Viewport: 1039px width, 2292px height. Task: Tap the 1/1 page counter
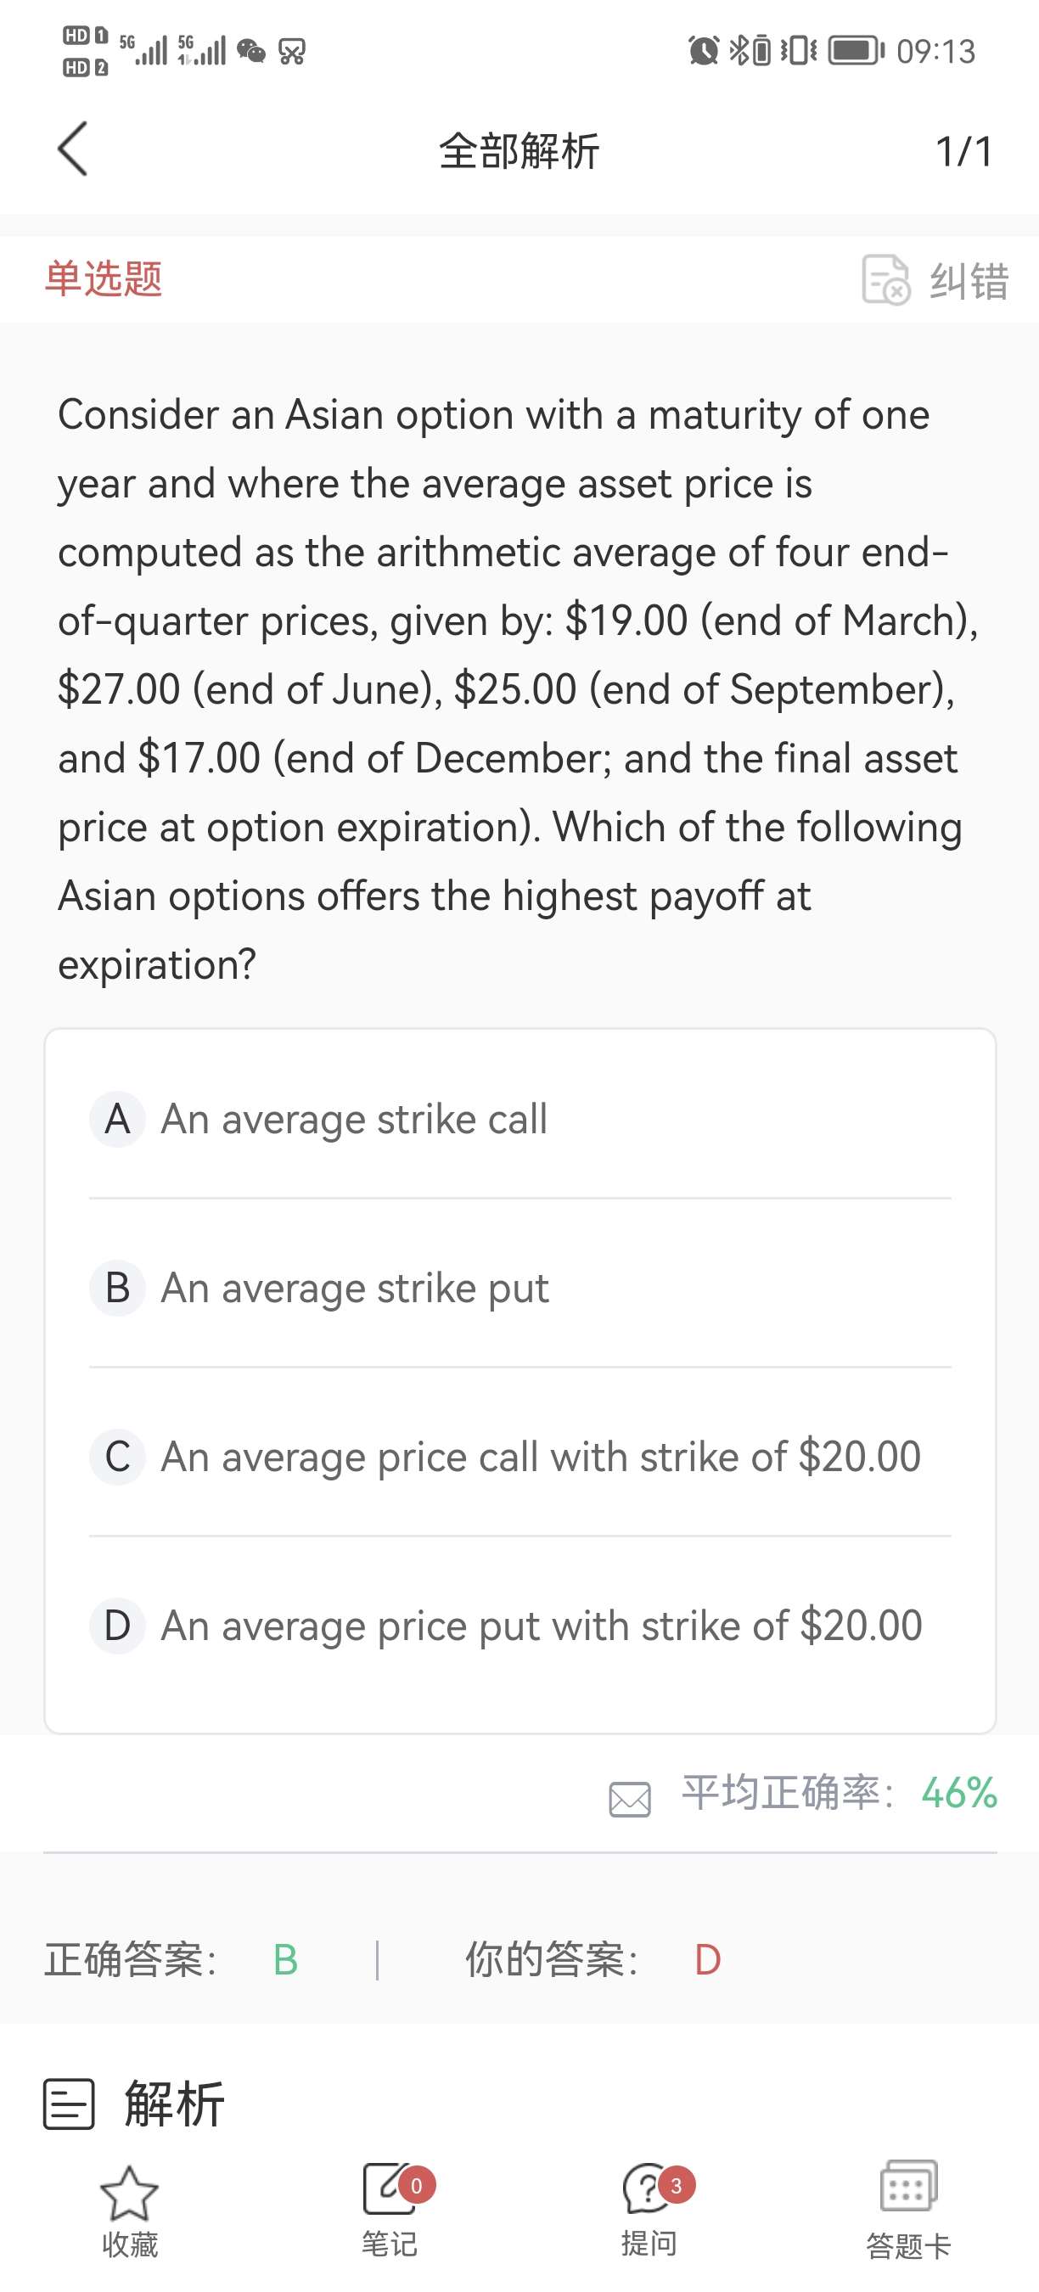point(963,150)
